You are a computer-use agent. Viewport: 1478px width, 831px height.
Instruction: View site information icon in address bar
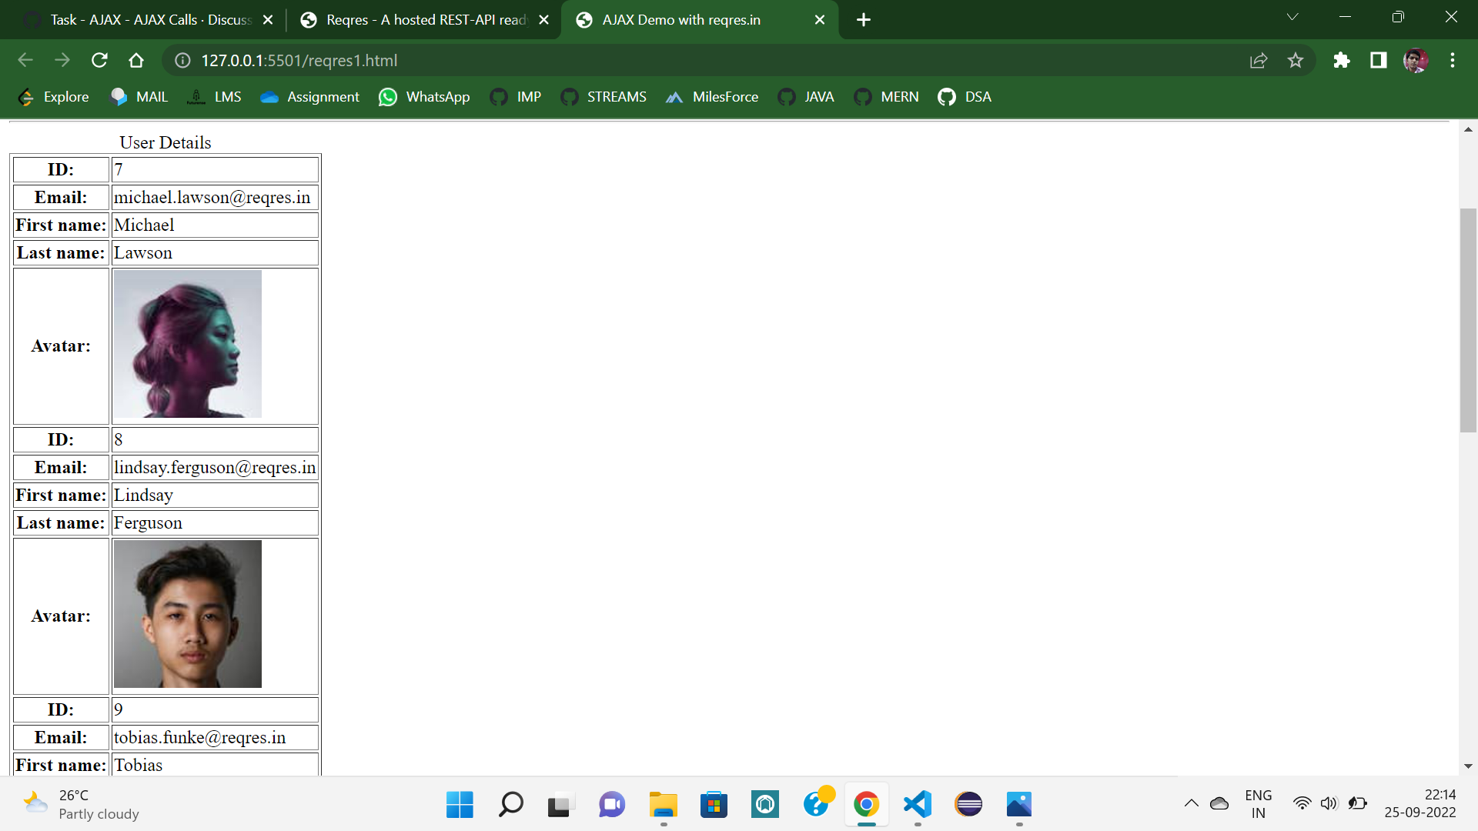(x=182, y=60)
